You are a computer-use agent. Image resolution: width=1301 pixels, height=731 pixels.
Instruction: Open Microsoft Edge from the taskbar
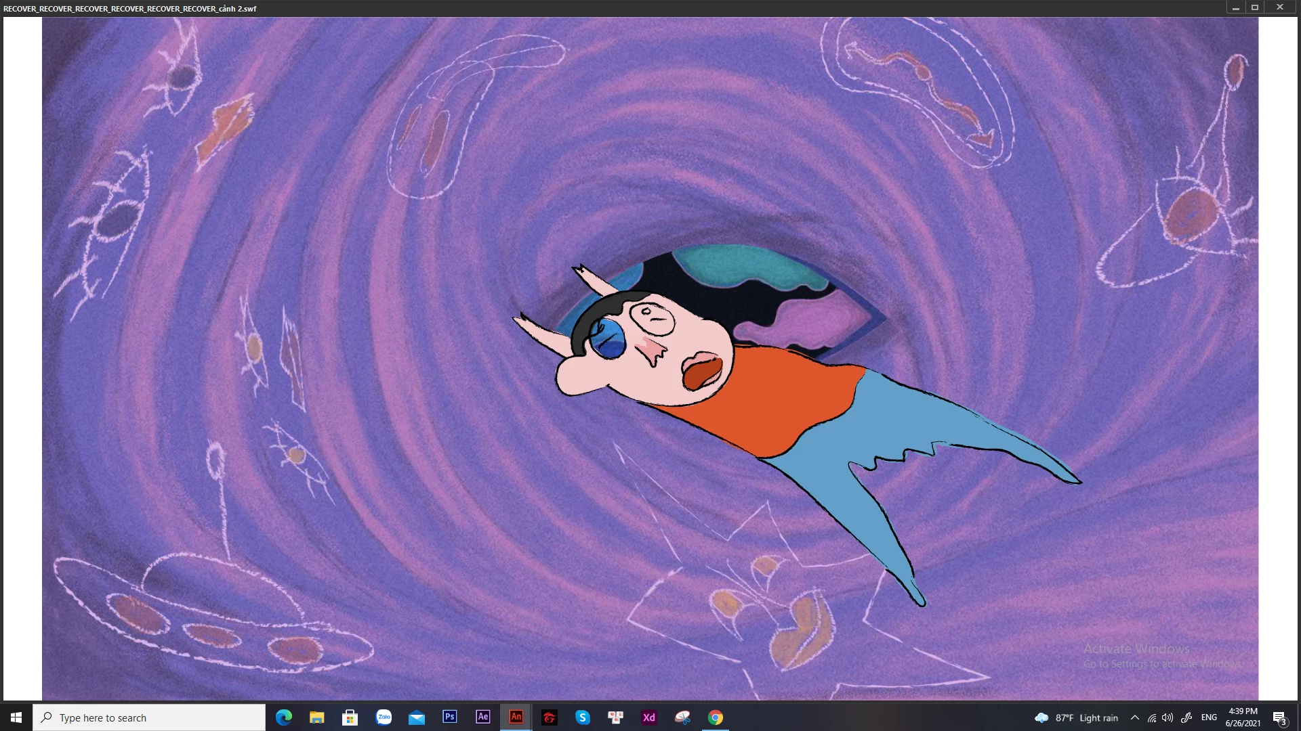coord(284,717)
